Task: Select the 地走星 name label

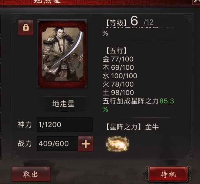Action: pyautogui.click(x=63, y=104)
